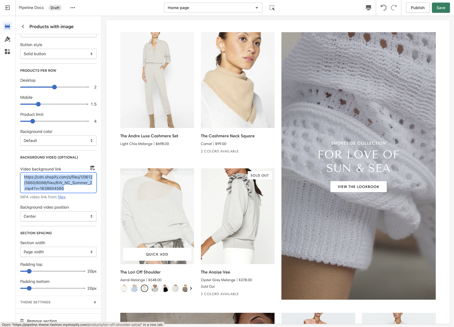The height and width of the screenshot is (327, 454).
Task: Click the redo arrow icon
Action: tap(394, 8)
